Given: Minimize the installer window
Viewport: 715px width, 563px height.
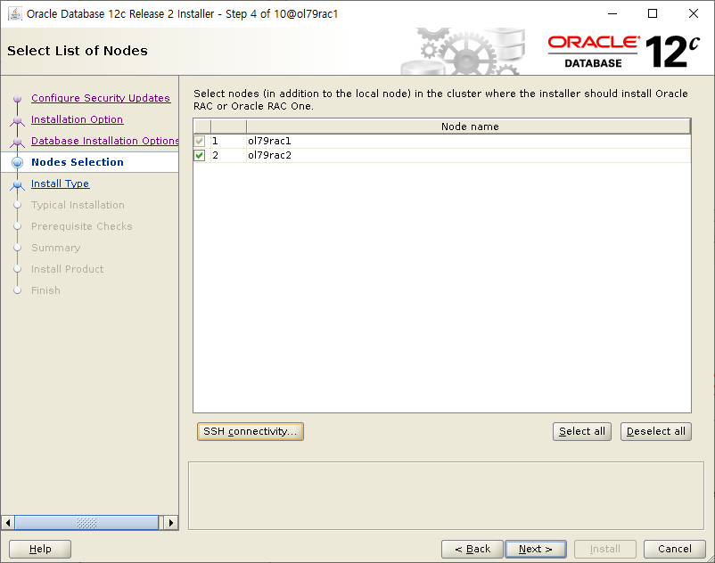Looking at the screenshot, I should pyautogui.click(x=612, y=13).
